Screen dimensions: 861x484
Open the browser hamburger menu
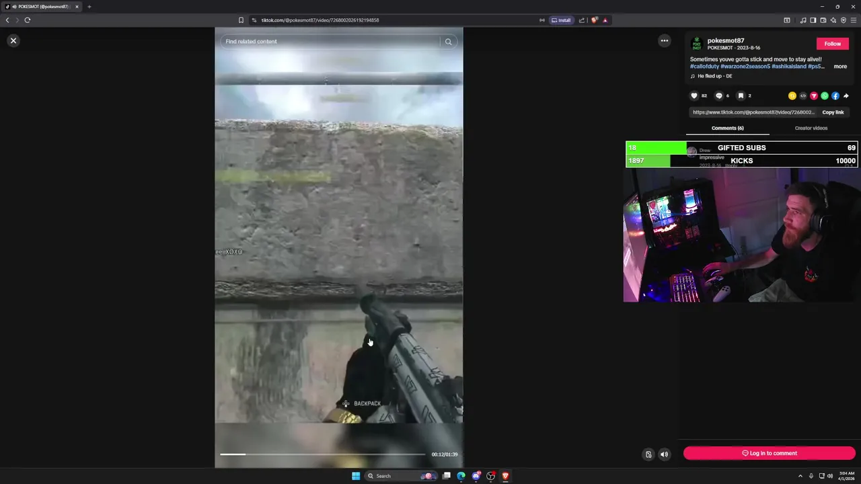pos(854,20)
